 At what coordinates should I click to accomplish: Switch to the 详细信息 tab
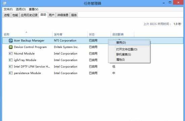pyautogui.click(x=63, y=15)
